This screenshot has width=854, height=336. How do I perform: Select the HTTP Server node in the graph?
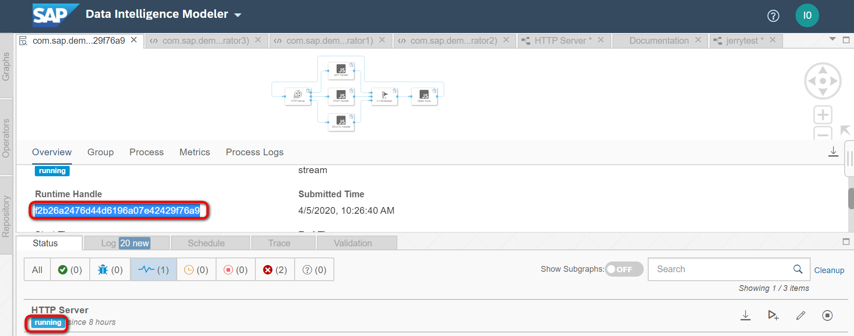(x=298, y=96)
